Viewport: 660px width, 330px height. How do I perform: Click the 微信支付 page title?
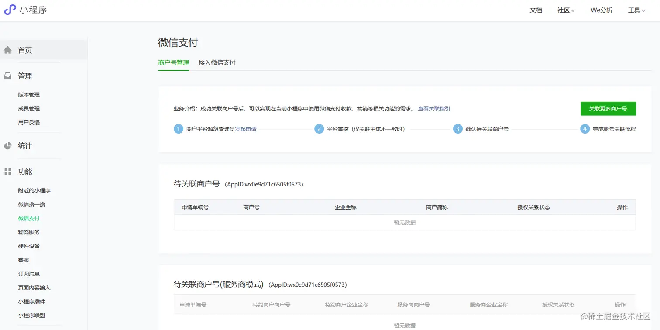178,42
